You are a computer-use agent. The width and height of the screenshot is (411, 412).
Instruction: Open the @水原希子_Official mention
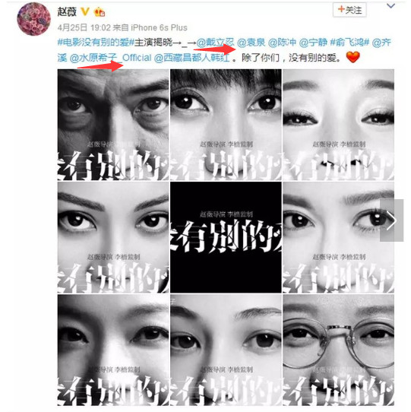111,58
